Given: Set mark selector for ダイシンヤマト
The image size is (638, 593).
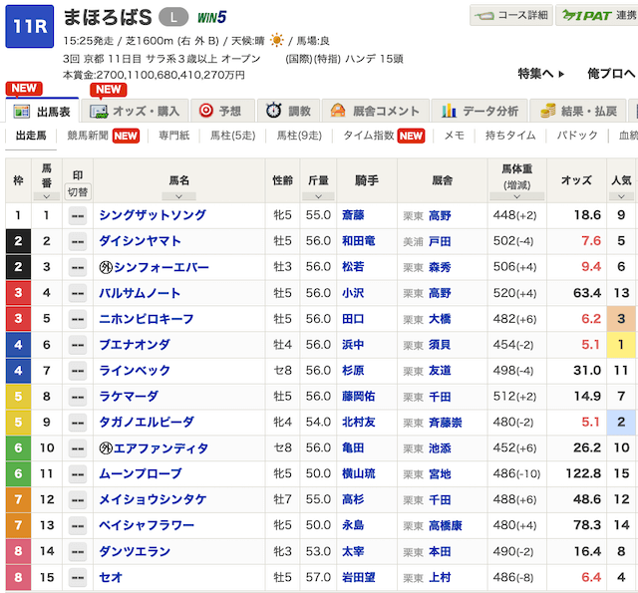Looking at the screenshot, I should (x=77, y=241).
